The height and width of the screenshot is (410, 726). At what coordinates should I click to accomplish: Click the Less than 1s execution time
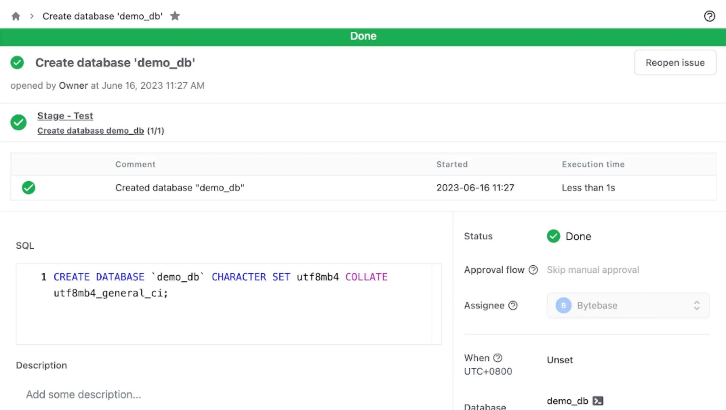[x=588, y=188]
